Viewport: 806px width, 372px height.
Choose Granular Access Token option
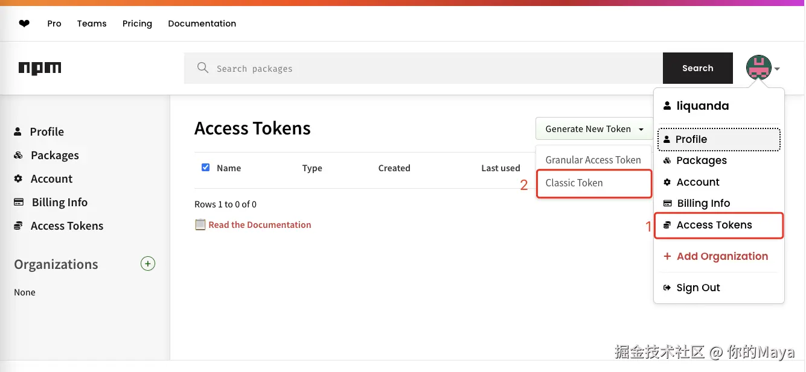tap(593, 160)
